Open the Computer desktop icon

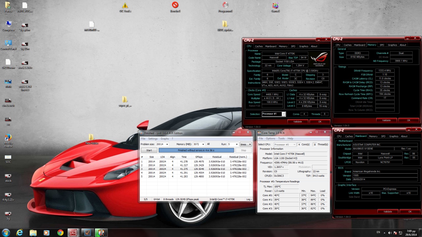8,26
